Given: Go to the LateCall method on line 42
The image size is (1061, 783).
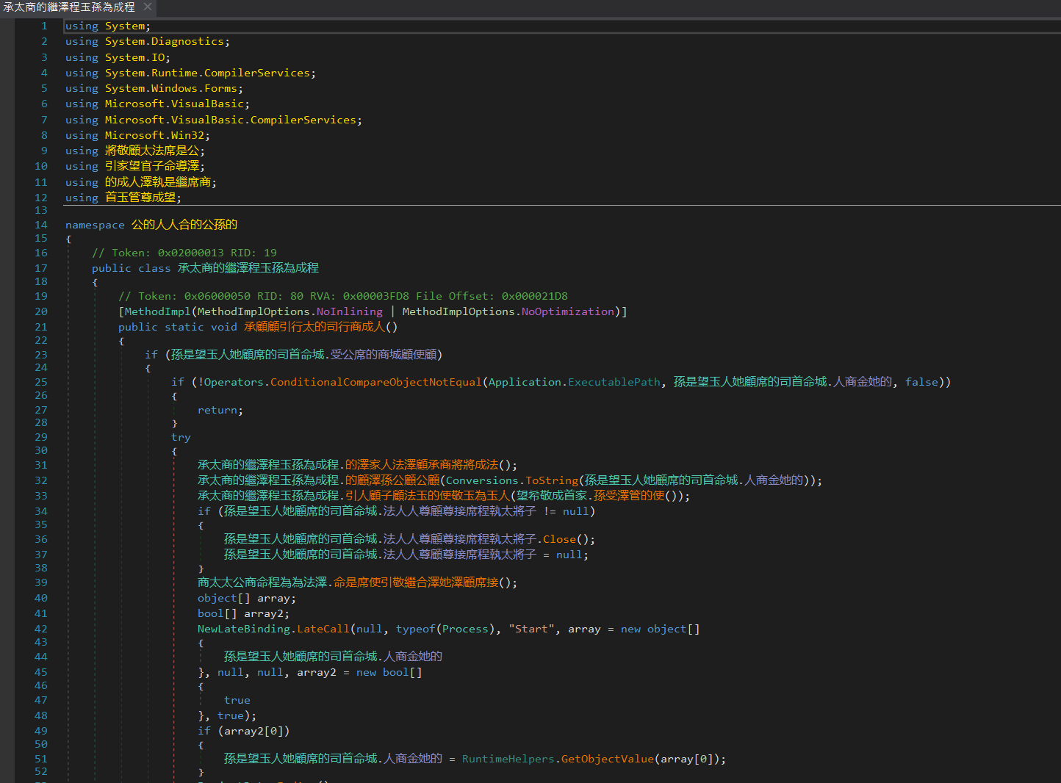Looking at the screenshot, I should click(323, 629).
